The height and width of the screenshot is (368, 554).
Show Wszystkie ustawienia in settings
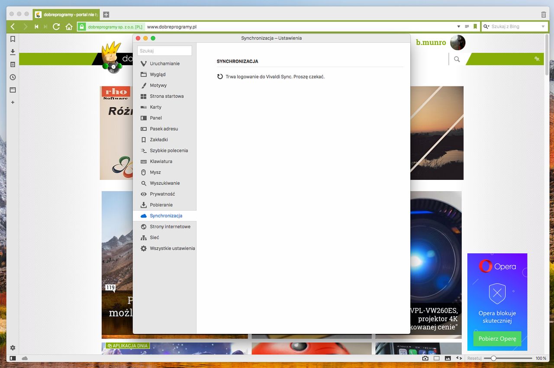pos(164,248)
